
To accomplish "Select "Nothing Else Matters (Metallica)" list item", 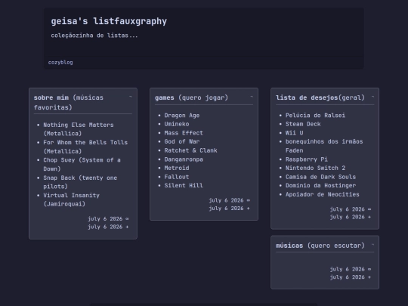I will coord(79,129).
